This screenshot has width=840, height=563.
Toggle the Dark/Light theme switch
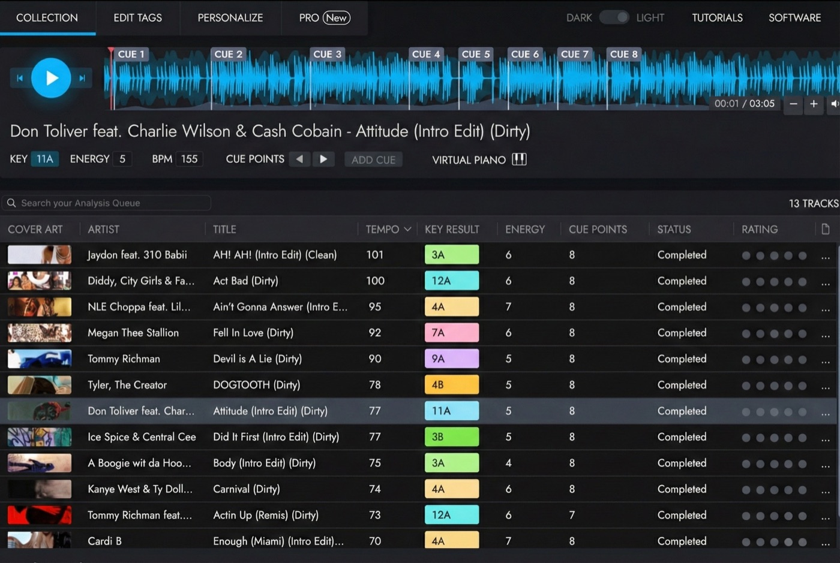614,17
